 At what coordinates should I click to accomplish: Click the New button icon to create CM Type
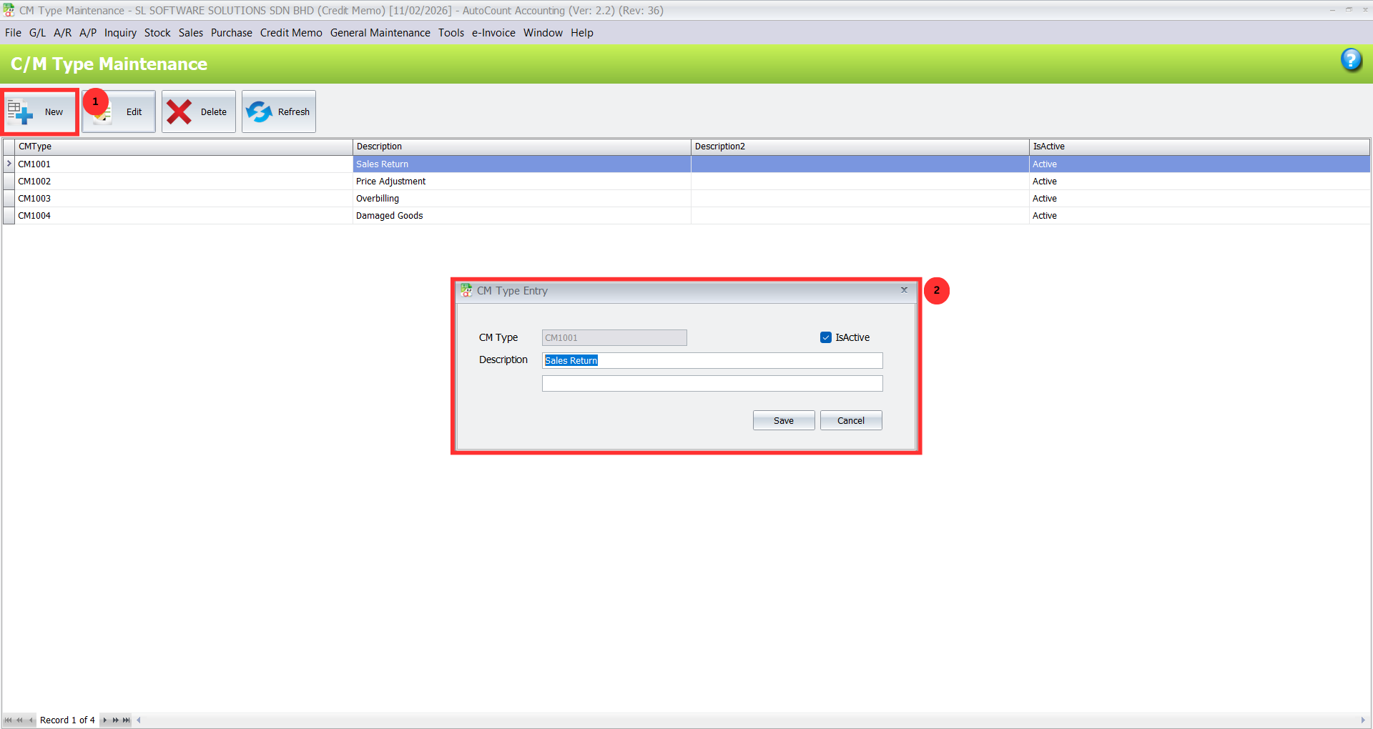(19, 111)
